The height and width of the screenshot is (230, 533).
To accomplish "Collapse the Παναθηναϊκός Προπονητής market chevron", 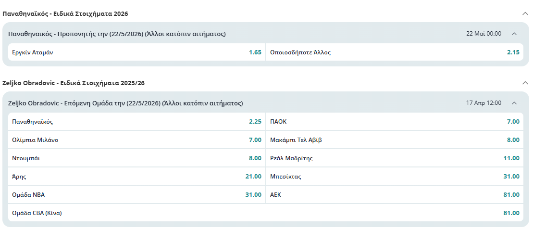I will point(514,34).
